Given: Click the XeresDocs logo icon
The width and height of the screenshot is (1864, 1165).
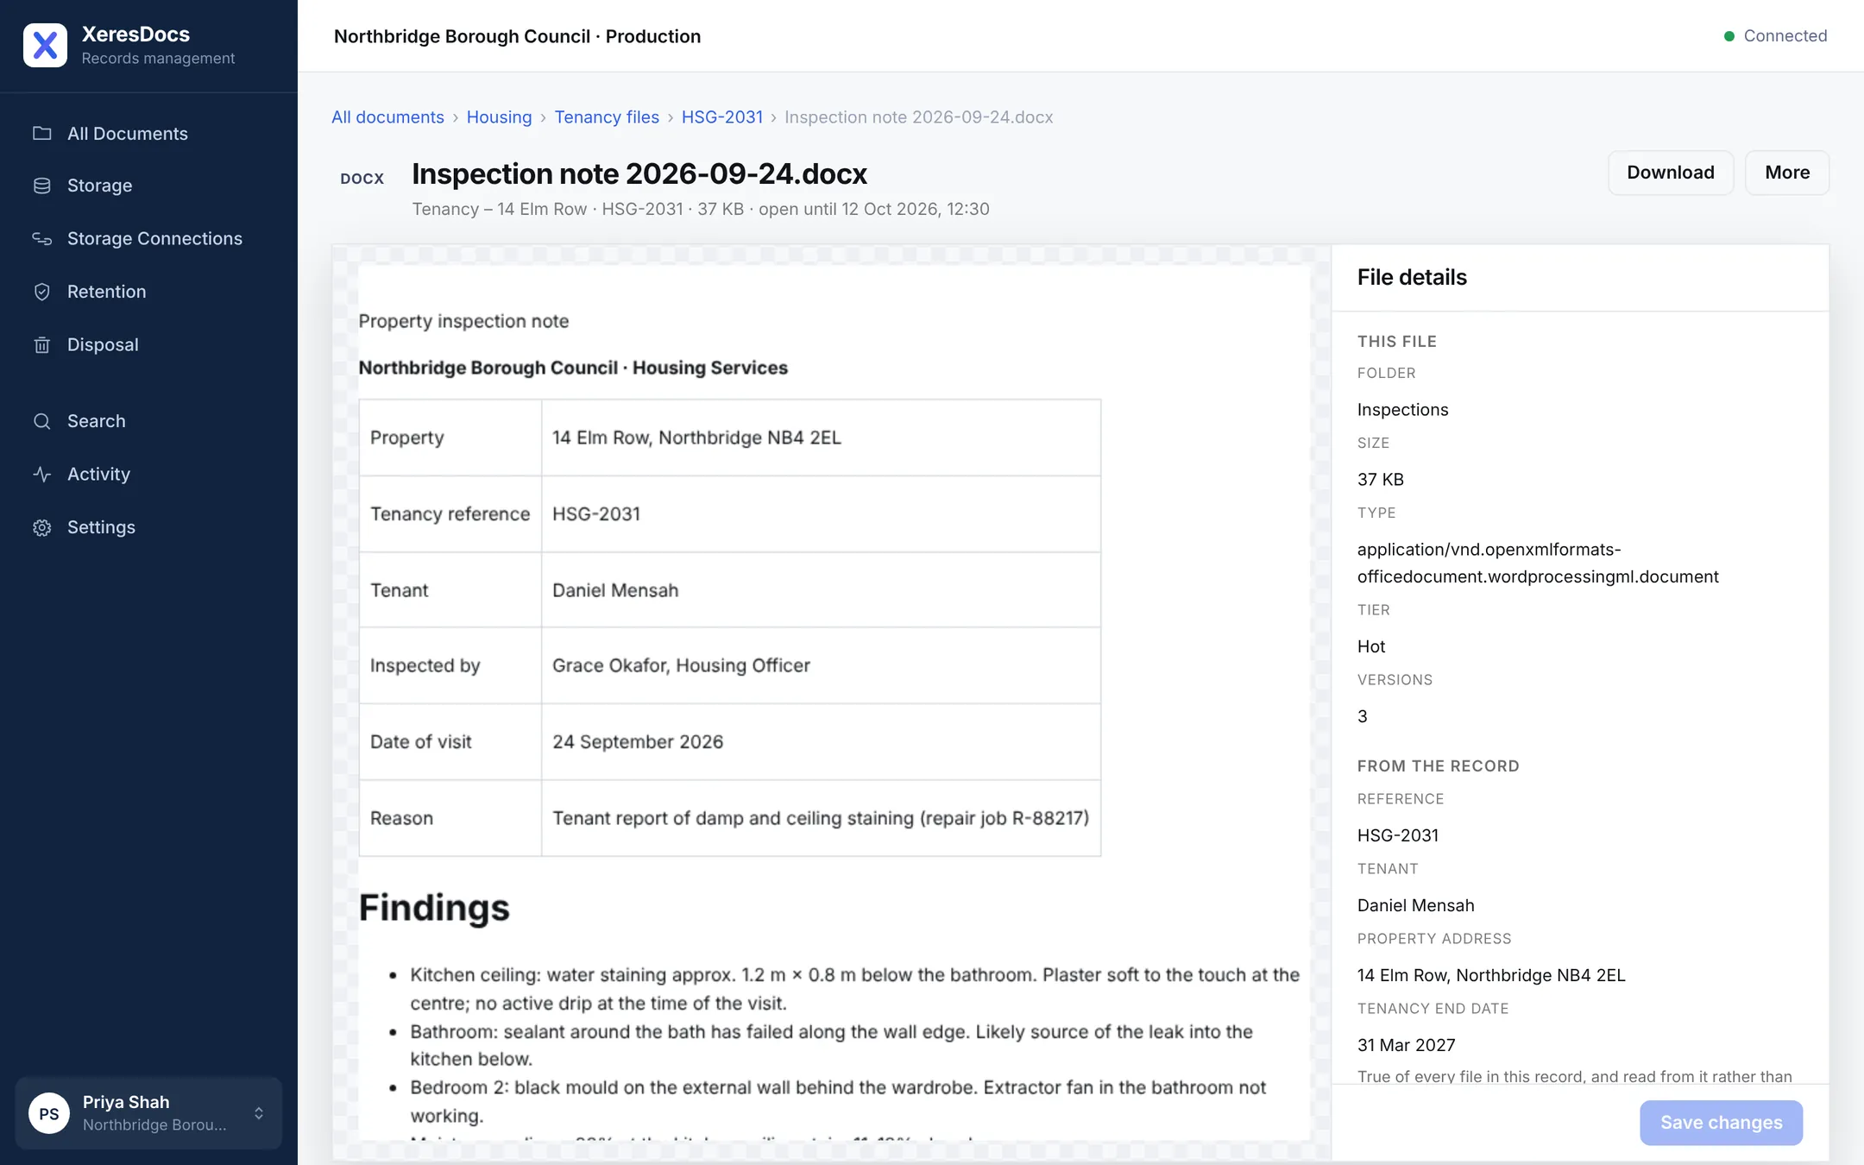Looking at the screenshot, I should (45, 45).
